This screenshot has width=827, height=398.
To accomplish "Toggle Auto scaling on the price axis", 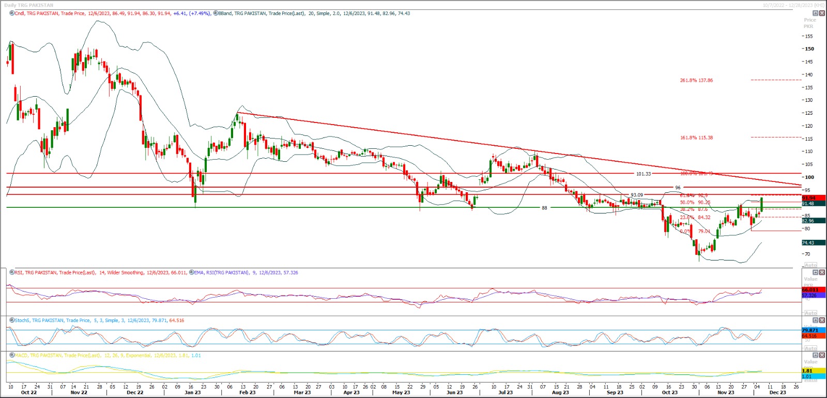I will click(x=810, y=265).
